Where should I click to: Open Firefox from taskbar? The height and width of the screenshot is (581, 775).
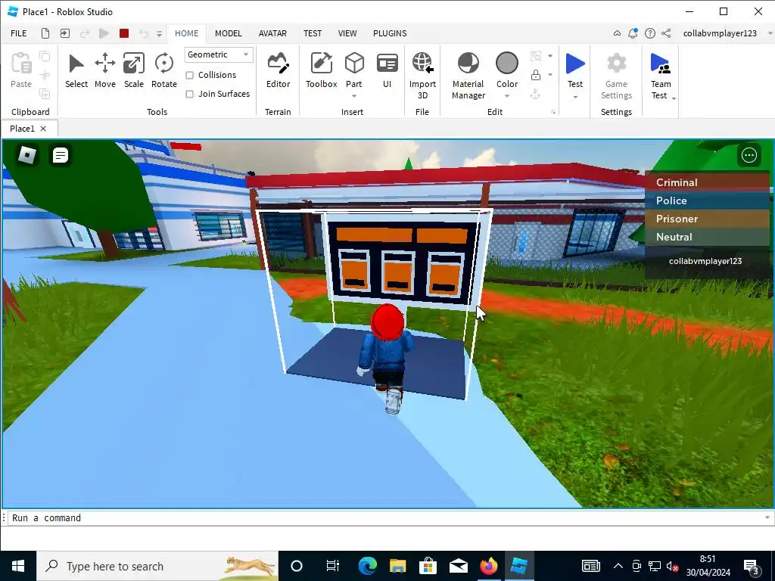(488, 566)
